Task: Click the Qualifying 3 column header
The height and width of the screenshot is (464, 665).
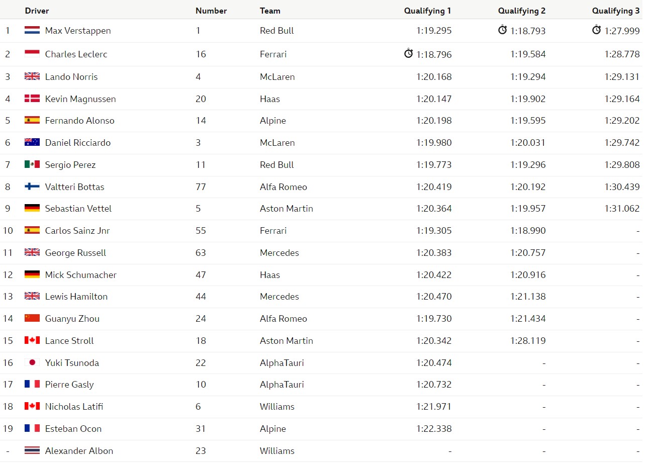Action: [x=616, y=11]
